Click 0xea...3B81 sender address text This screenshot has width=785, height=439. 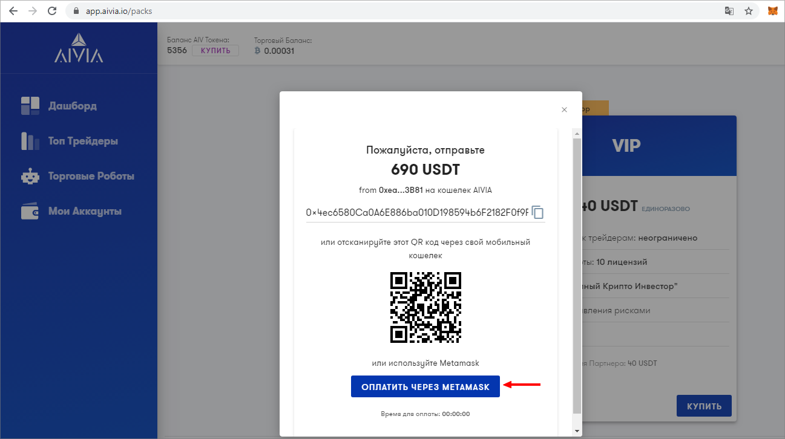[x=400, y=190]
